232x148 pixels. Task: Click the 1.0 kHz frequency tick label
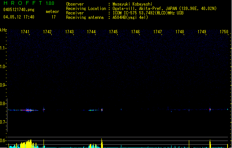click(x=3, y=67)
